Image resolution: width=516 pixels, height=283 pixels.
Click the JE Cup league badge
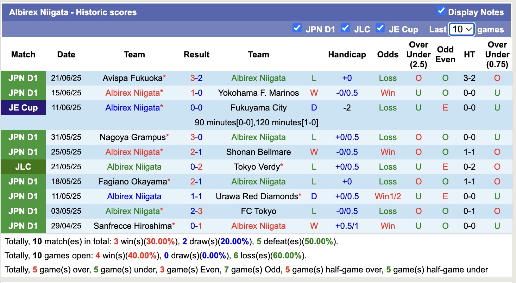(x=23, y=107)
